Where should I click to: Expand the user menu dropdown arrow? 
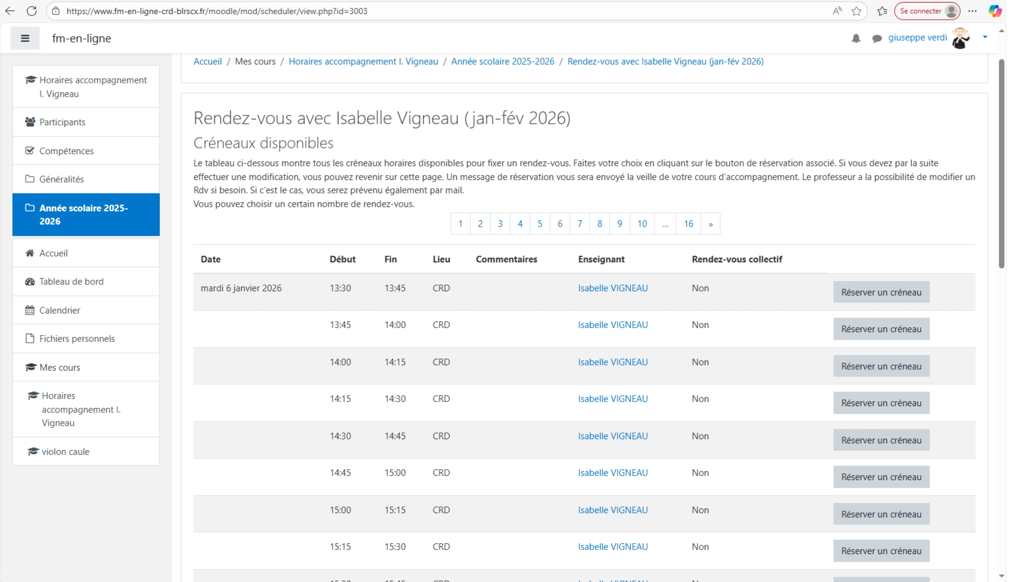[985, 37]
